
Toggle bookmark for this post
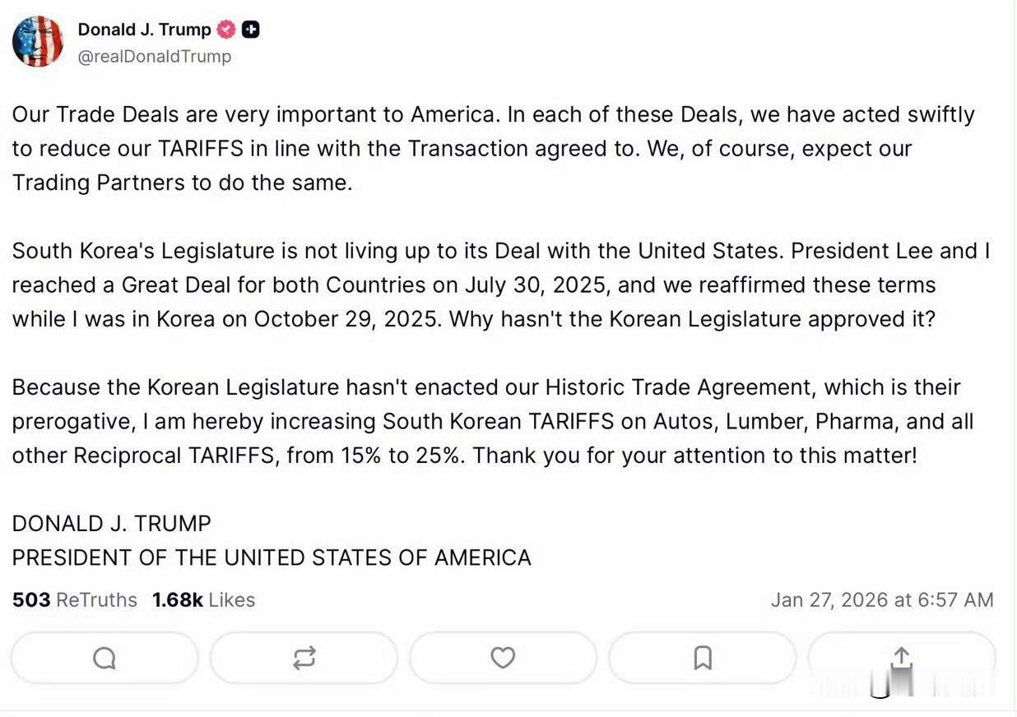[703, 658]
